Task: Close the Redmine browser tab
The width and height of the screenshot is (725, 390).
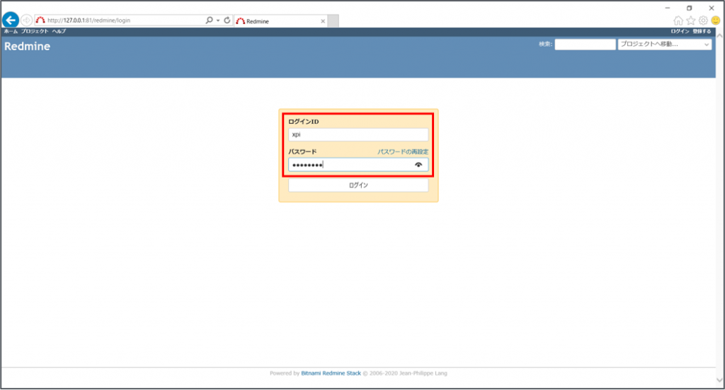Action: point(324,21)
